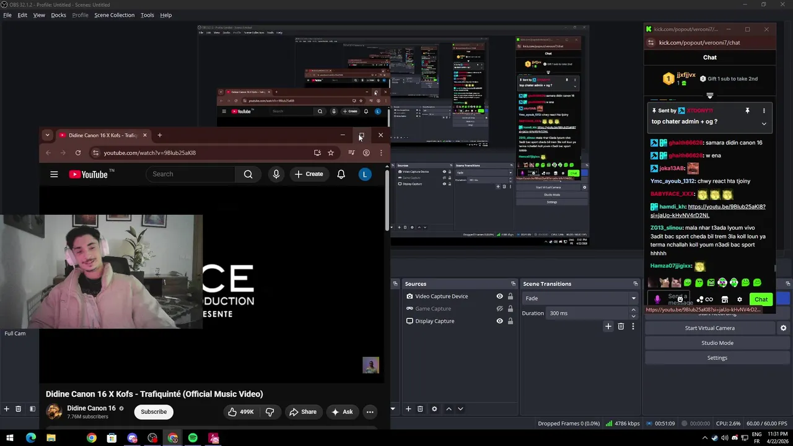Toggle lock on Display Capture source
The width and height of the screenshot is (793, 446).
[x=510, y=321]
